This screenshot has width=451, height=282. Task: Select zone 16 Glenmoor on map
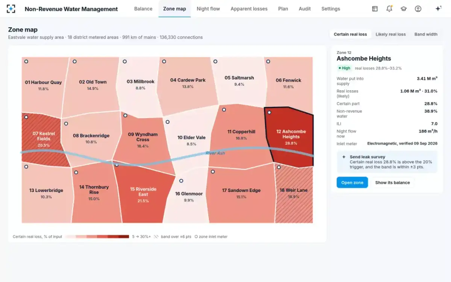189,196
